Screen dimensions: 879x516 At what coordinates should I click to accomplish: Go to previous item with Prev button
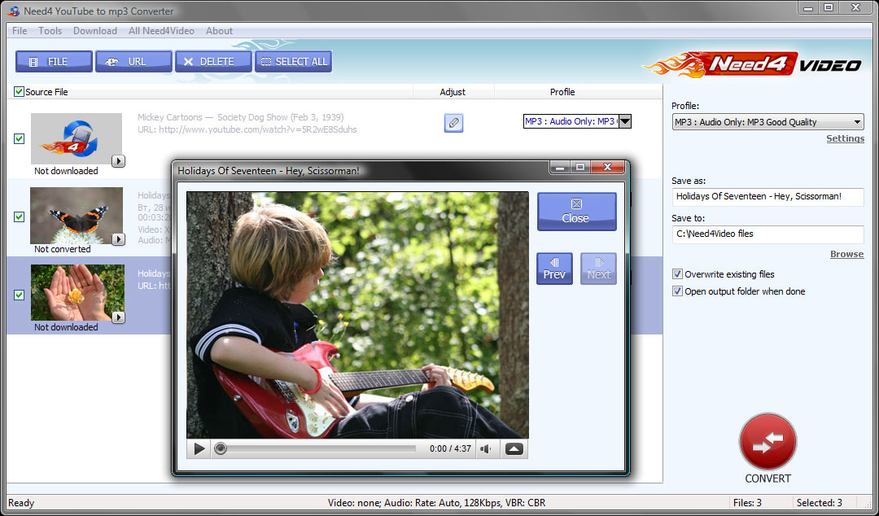[x=554, y=269]
